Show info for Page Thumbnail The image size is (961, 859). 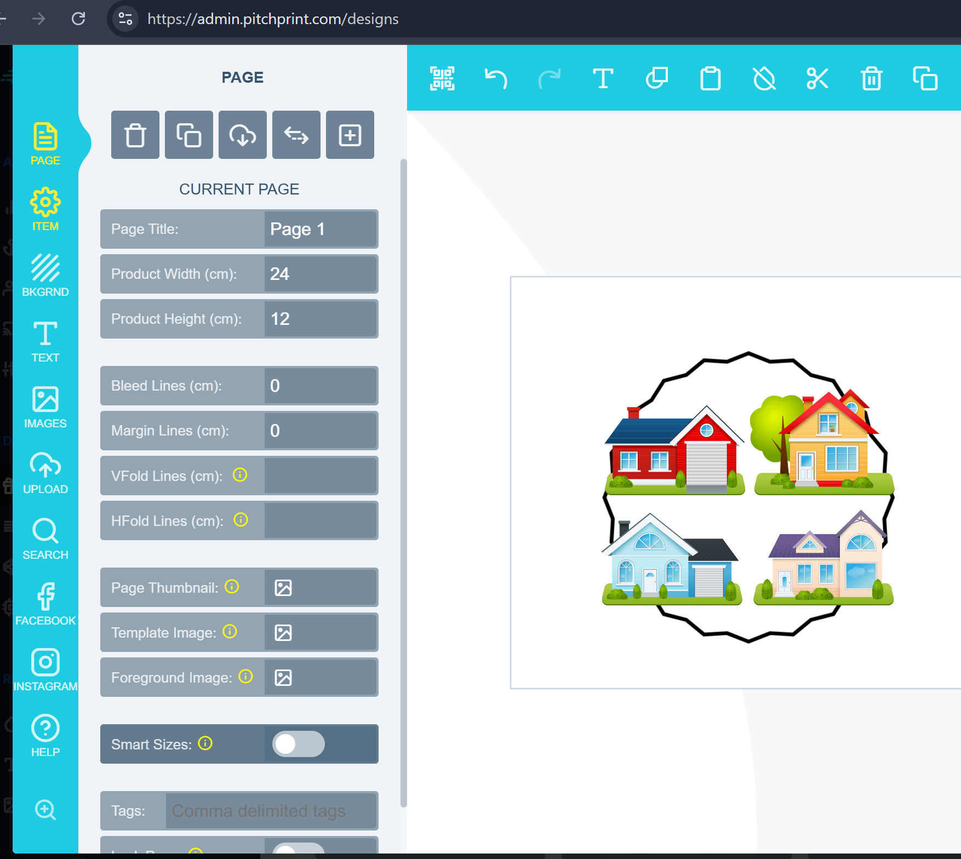pyautogui.click(x=232, y=587)
